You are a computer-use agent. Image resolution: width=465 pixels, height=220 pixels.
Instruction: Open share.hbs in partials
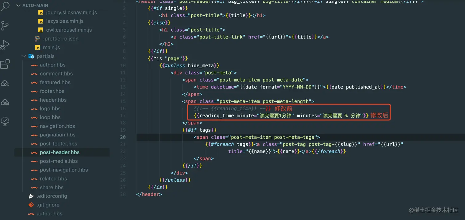[52, 187]
